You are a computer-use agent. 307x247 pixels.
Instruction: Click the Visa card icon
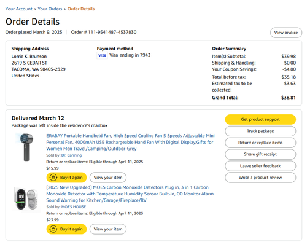pyautogui.click(x=102, y=55)
